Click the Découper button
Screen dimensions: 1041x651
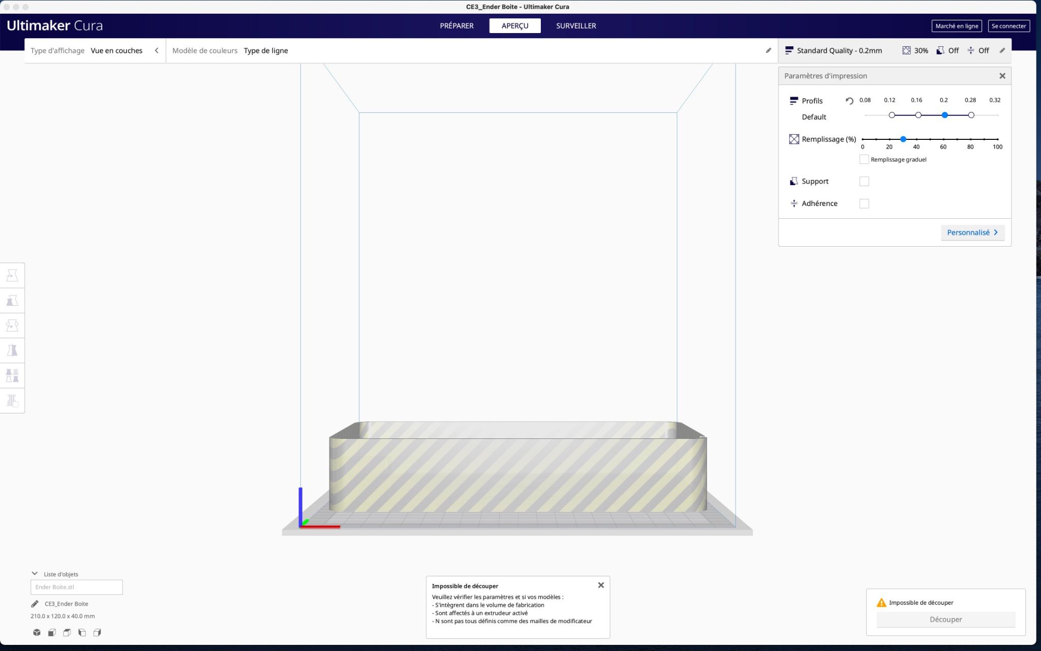coord(945,619)
